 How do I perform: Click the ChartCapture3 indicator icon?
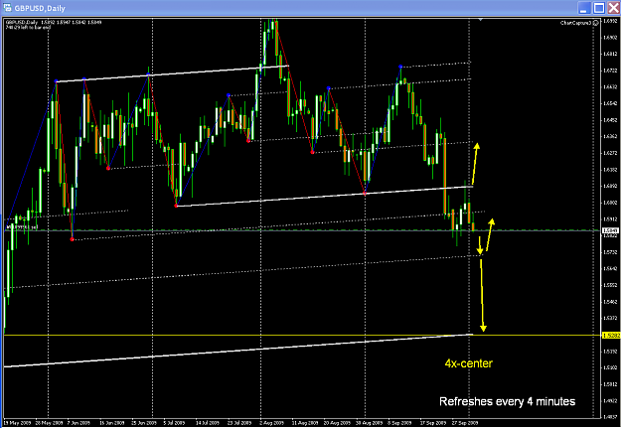(x=596, y=23)
